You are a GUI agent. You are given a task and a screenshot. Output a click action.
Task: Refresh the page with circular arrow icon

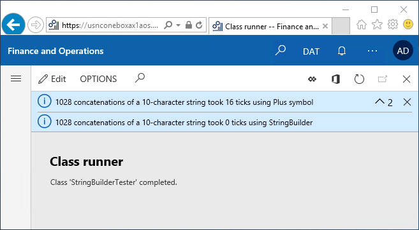(x=359, y=79)
